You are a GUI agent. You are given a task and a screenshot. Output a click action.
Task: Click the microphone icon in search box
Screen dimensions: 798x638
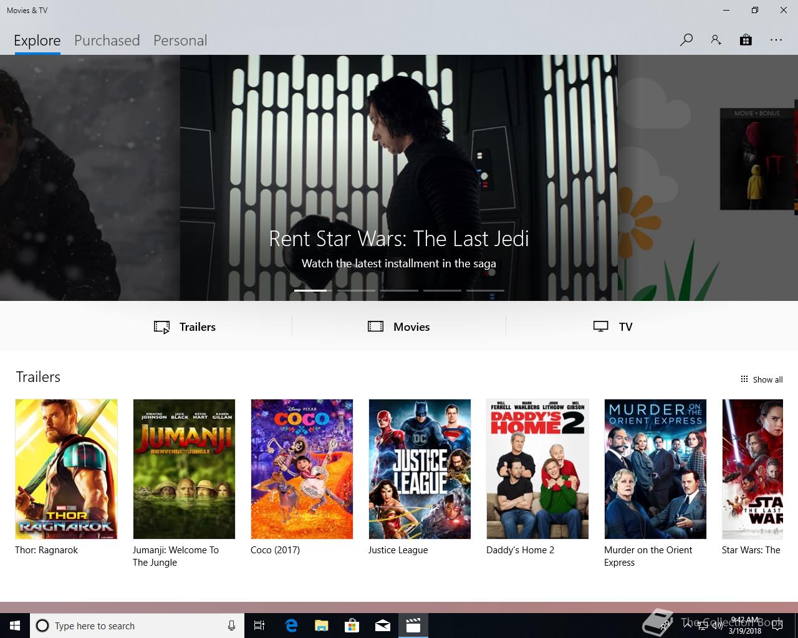[x=231, y=626]
